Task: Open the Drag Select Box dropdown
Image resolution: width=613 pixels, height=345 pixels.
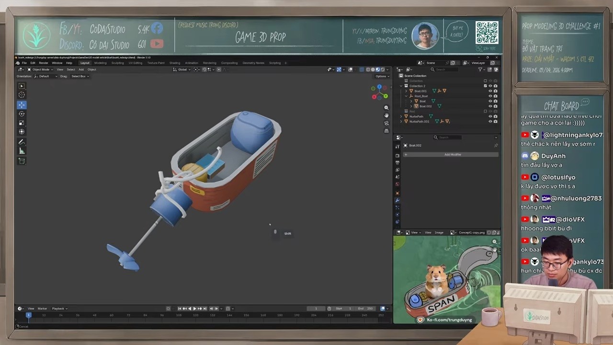Action: pyautogui.click(x=80, y=76)
